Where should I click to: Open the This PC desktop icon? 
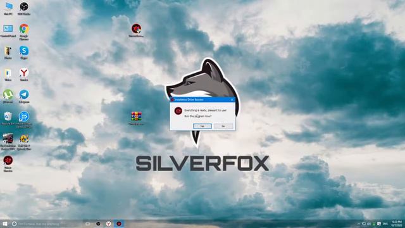click(x=8, y=8)
